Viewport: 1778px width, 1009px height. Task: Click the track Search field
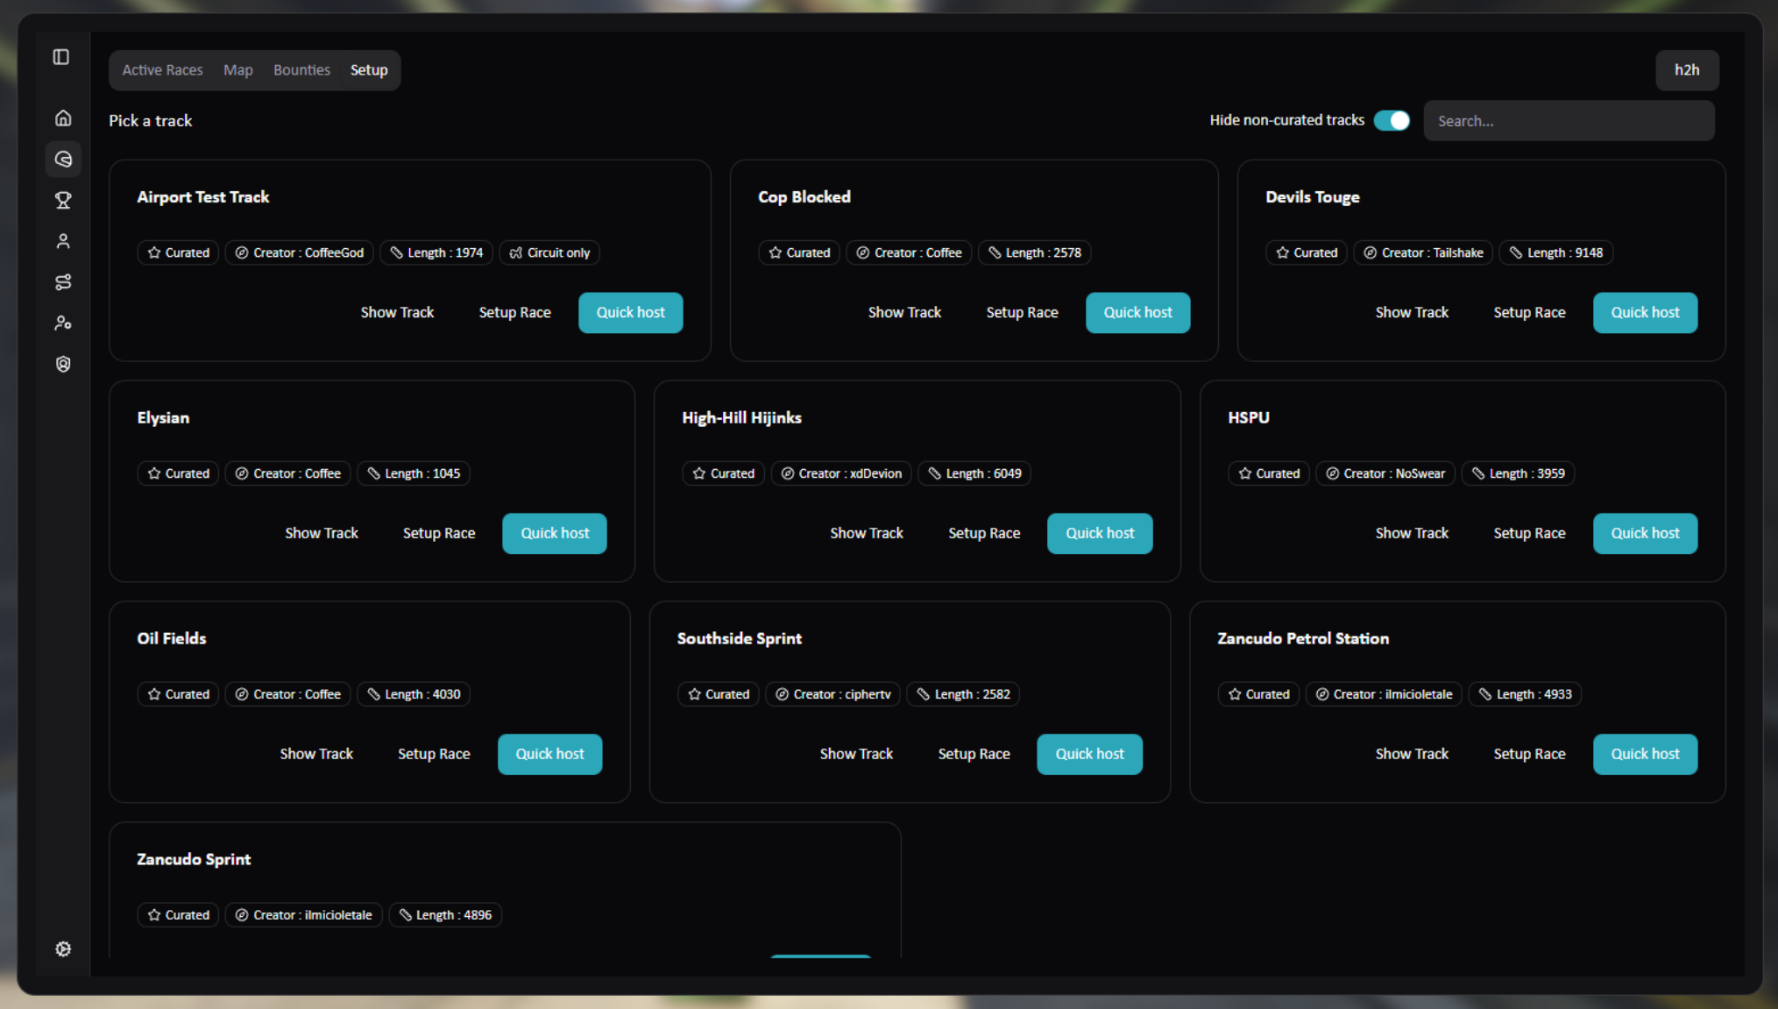tap(1568, 121)
